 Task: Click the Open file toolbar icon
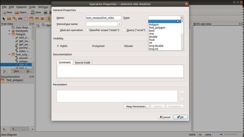[x=17, y=12]
